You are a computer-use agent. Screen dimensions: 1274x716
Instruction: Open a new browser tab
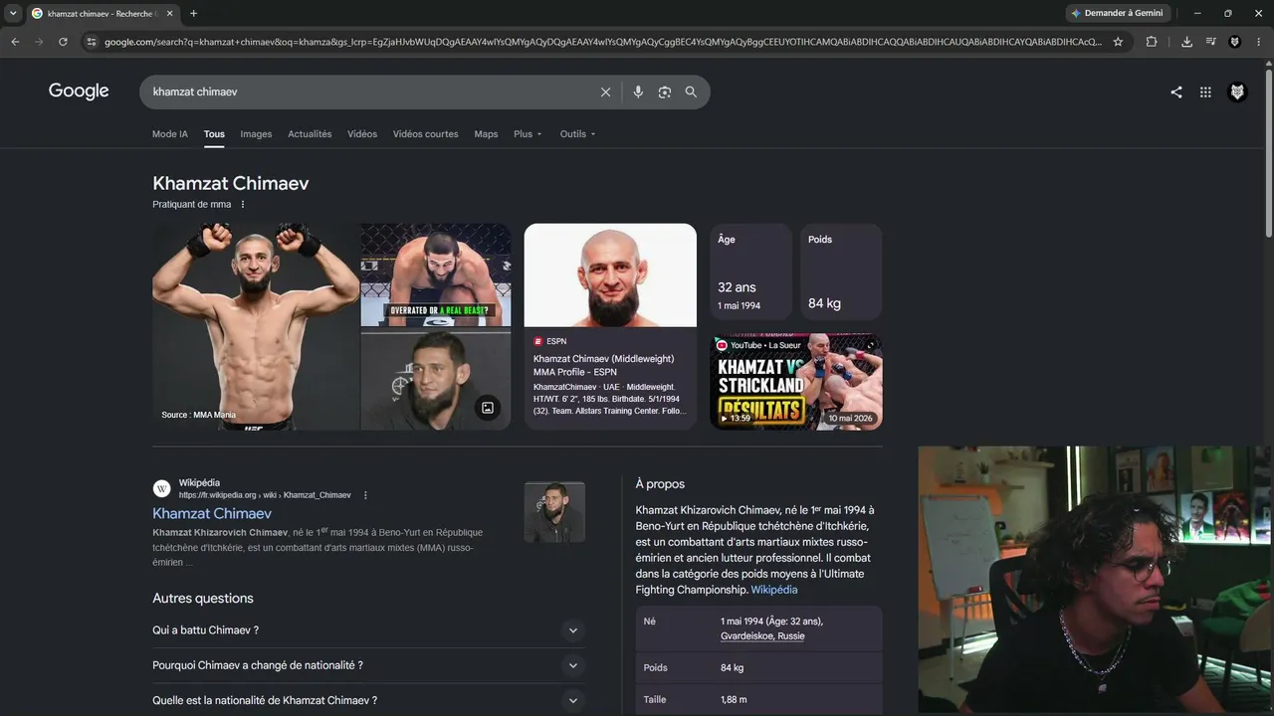pos(193,13)
